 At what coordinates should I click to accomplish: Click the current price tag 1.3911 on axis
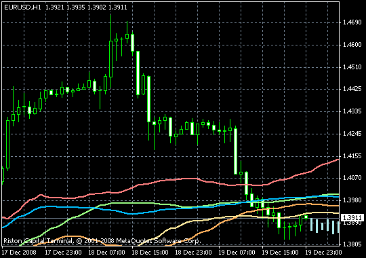[x=352, y=218]
